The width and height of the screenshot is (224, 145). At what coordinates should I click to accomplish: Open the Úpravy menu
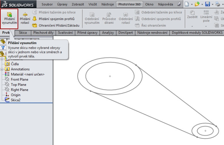pos(62,4)
